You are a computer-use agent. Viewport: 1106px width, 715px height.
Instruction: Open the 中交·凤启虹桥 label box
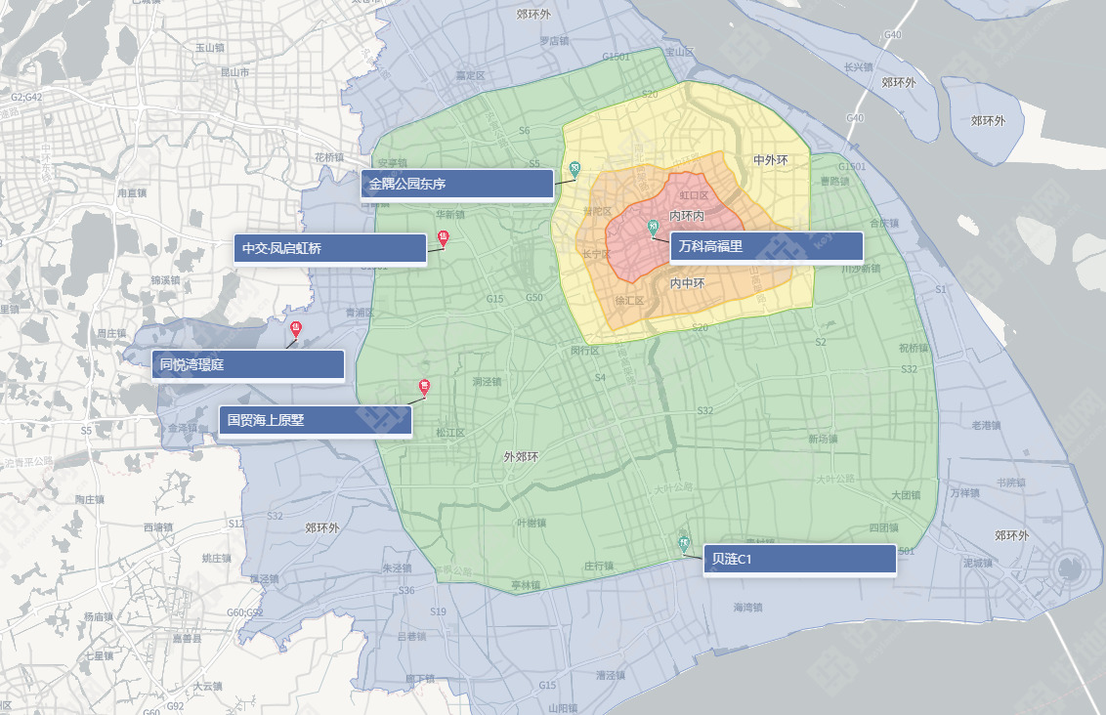coord(329,249)
